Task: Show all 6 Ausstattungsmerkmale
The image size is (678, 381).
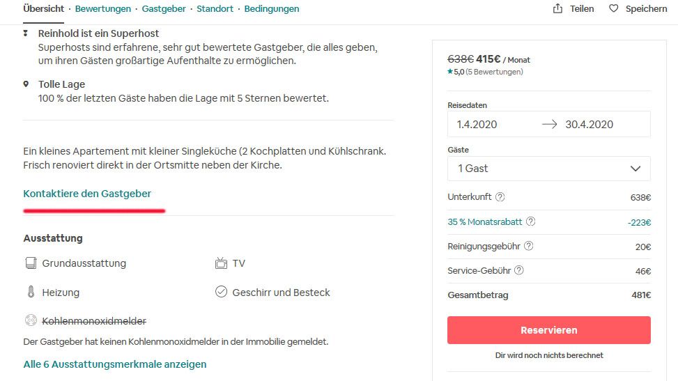Action: (115, 364)
